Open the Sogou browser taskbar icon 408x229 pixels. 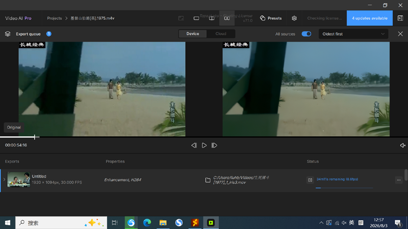click(179, 223)
